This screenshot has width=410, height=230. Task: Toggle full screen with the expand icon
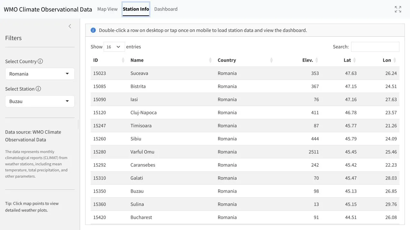[x=398, y=9]
